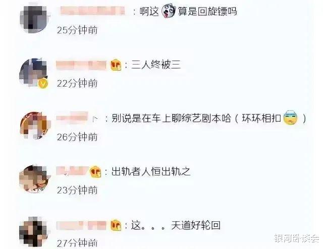
Task: Click the avatar beside 天道好轮回 comment
Action: coord(34,231)
